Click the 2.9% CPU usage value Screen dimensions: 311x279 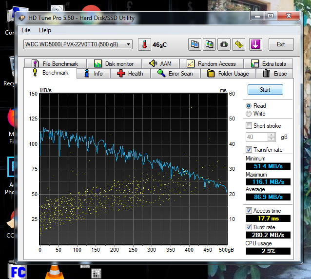pos(268,251)
